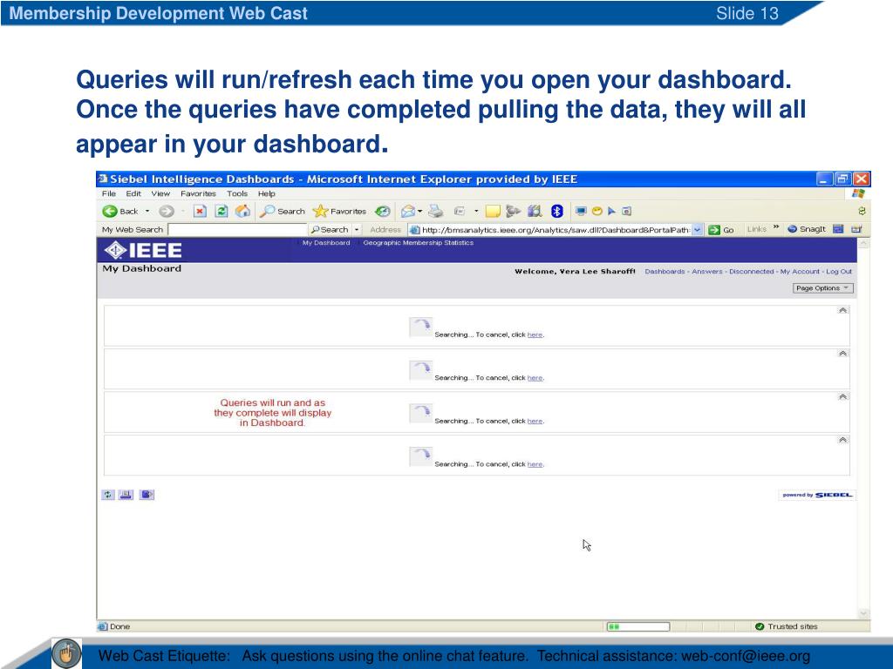Screen dimensions: 893x669
Task: Cancel the fourth search via here link
Action: (535, 465)
